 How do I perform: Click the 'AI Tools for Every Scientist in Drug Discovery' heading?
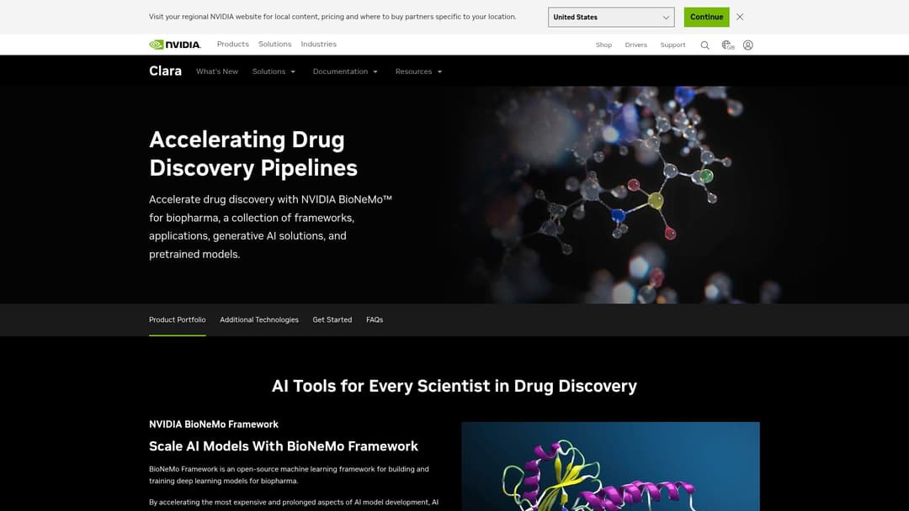coord(454,386)
